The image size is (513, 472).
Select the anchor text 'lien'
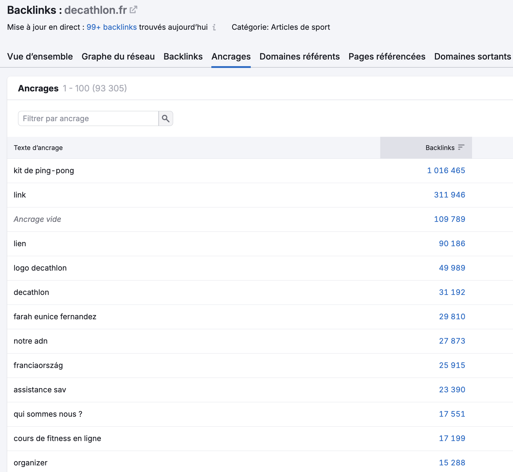(x=20, y=244)
